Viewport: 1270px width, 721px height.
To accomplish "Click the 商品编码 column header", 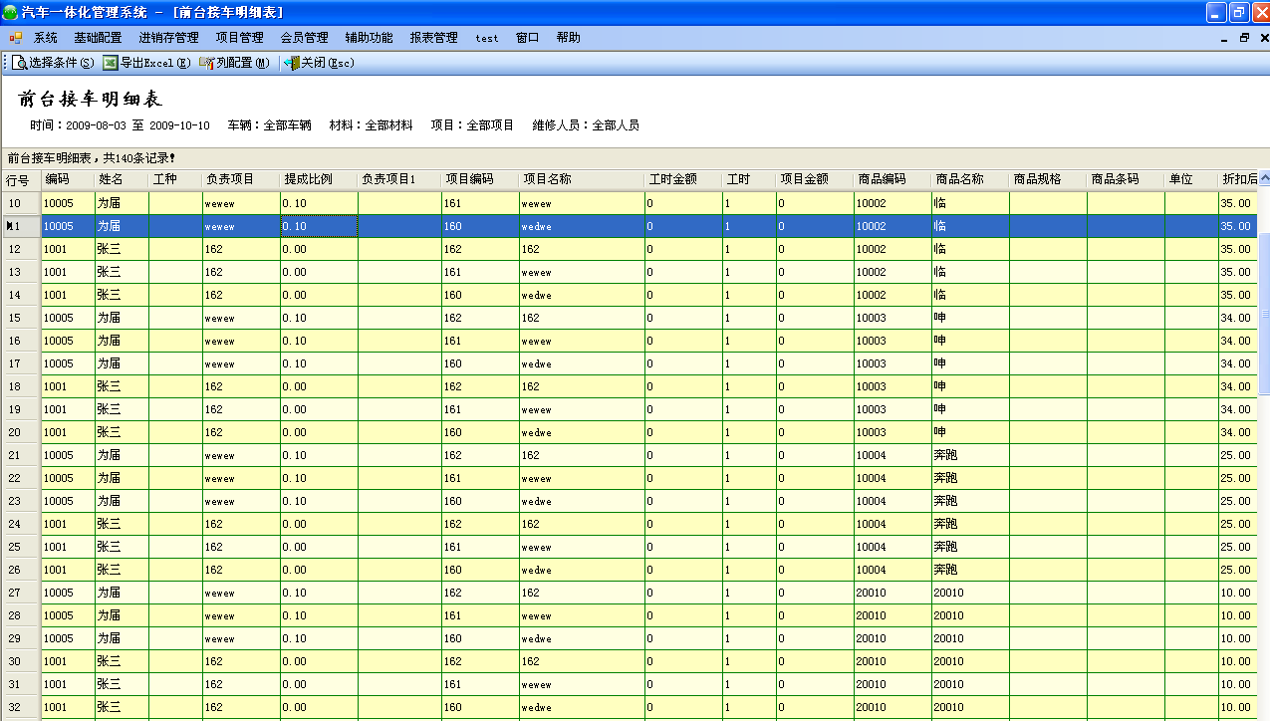I will [x=892, y=180].
